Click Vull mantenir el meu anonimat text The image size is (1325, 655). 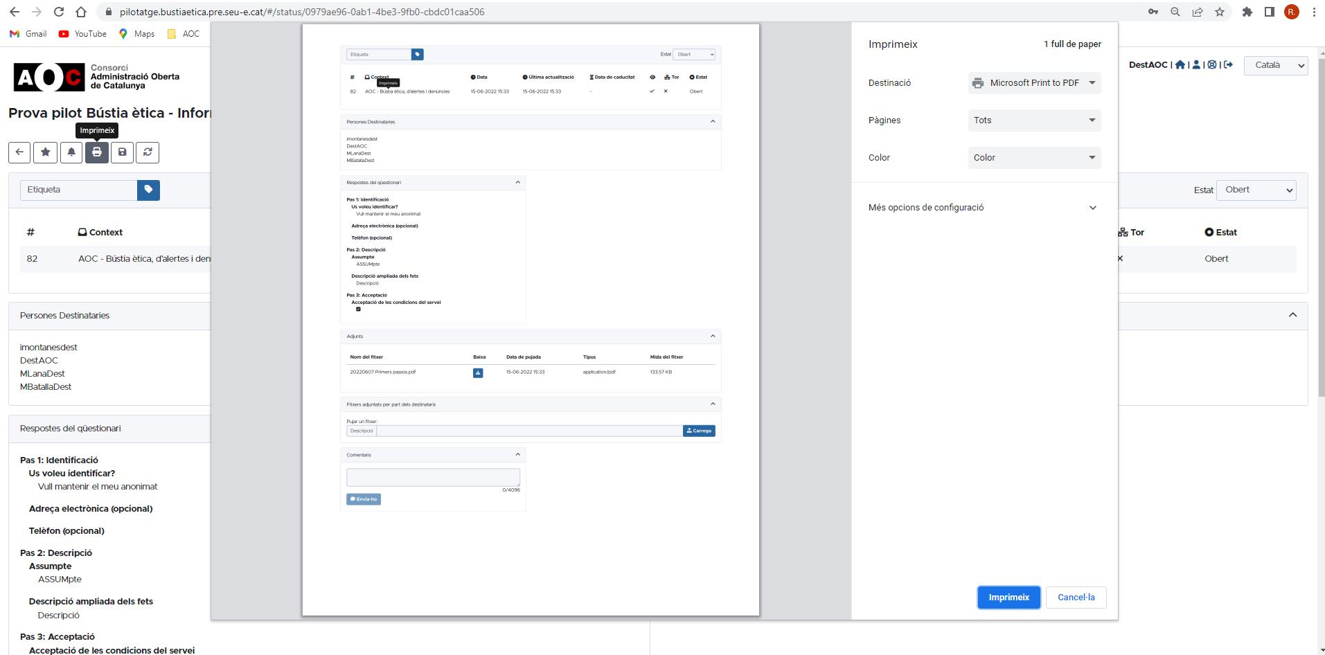pyautogui.click(x=98, y=487)
